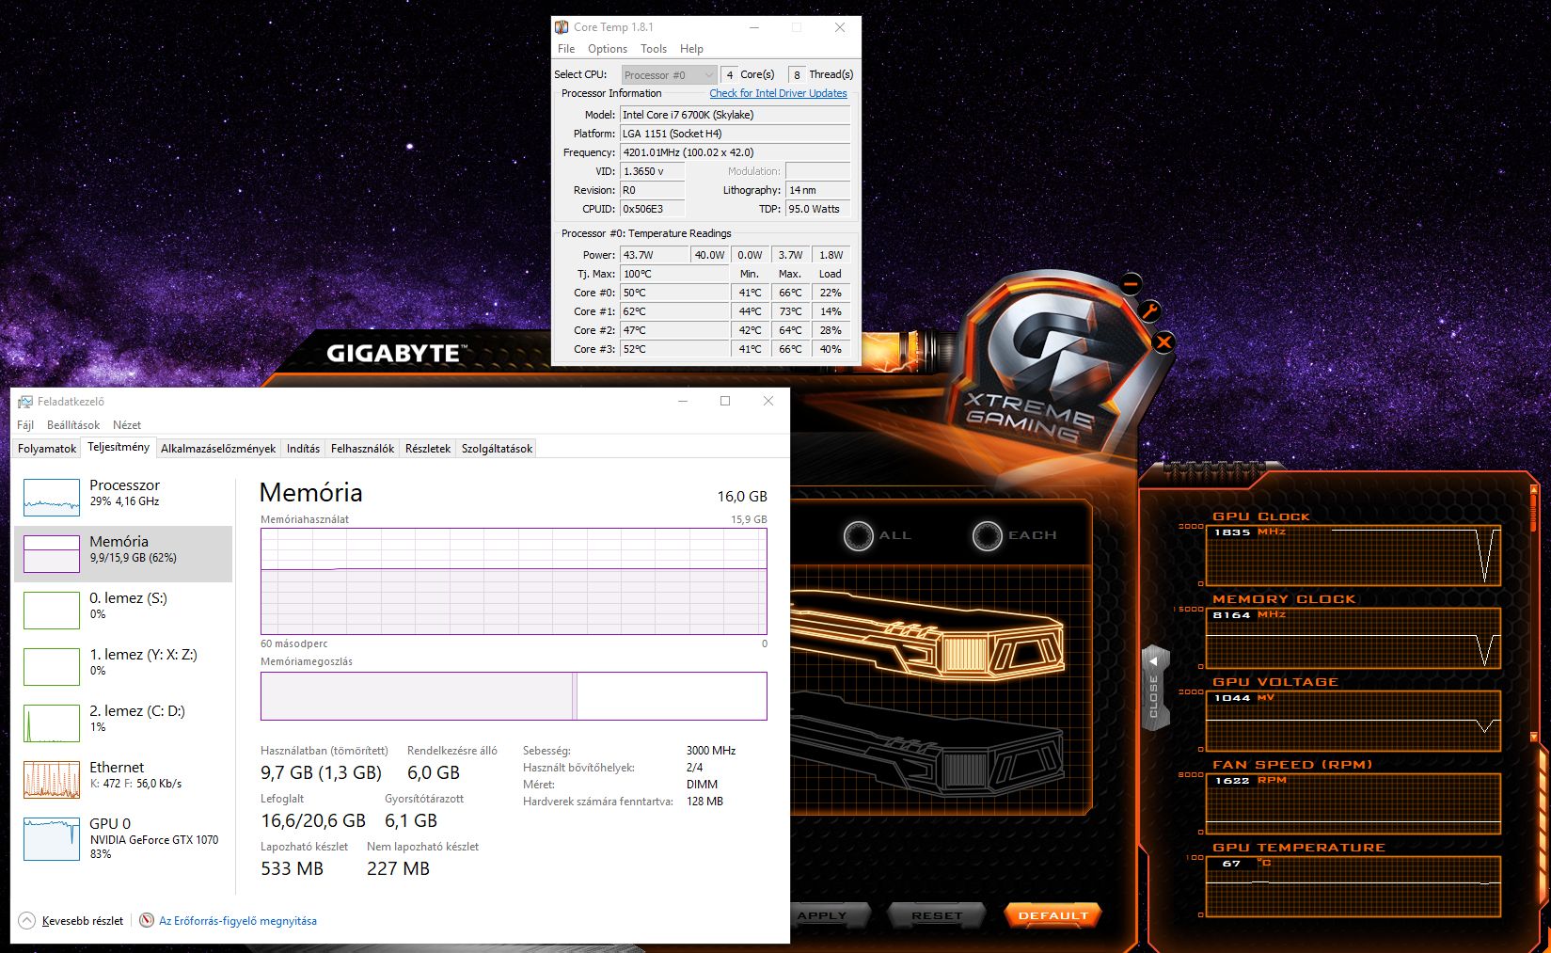The width and height of the screenshot is (1551, 953).
Task: Close Xtreme Gaming with orange X icon
Action: pos(1163,342)
